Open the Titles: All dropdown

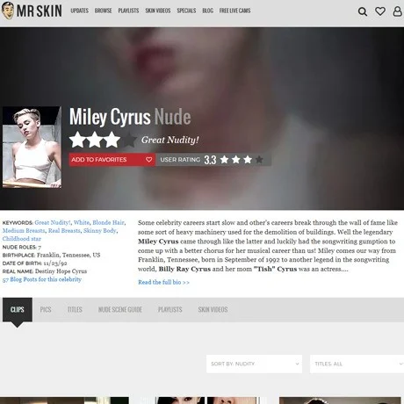coord(357,364)
